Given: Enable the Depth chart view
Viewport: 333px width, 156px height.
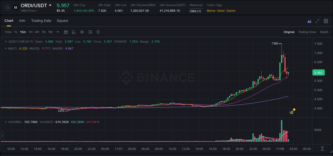Looking at the screenshot, I should click(x=324, y=32).
